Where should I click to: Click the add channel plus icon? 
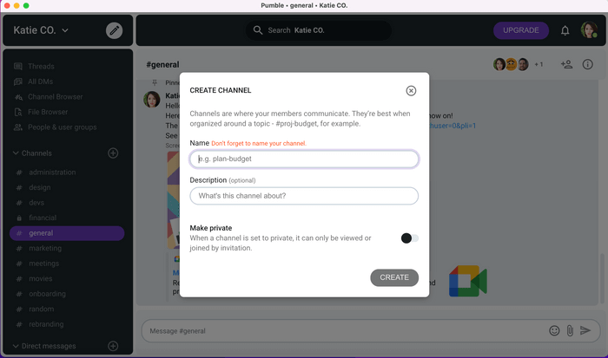113,153
